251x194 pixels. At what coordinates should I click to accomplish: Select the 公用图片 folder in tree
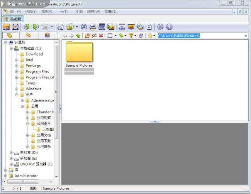[x=44, y=124]
